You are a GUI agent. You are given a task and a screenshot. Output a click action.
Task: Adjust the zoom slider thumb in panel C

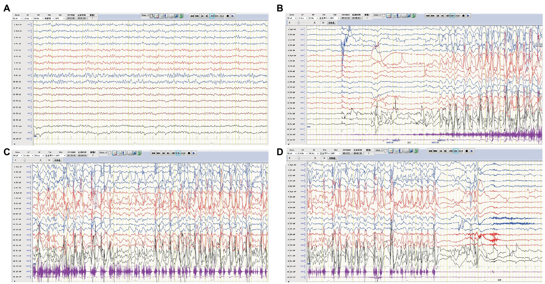tap(25, 160)
